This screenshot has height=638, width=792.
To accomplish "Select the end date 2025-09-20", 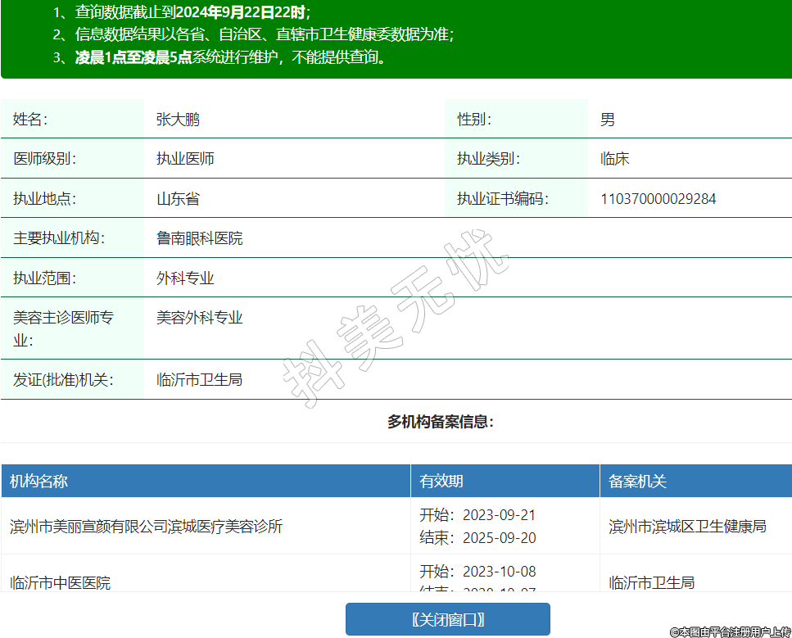I will (499, 538).
